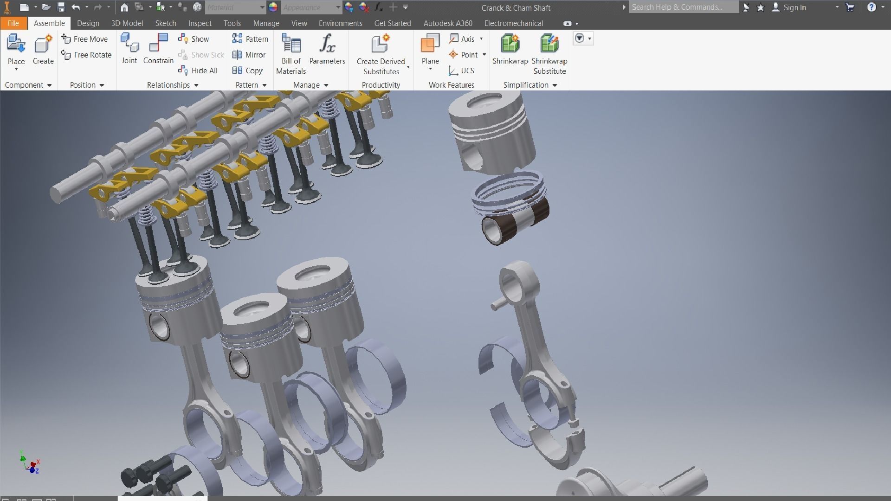
Task: Click the Create component icon
Action: 43,44
